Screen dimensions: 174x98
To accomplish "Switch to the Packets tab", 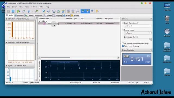I will tap(48, 16).
